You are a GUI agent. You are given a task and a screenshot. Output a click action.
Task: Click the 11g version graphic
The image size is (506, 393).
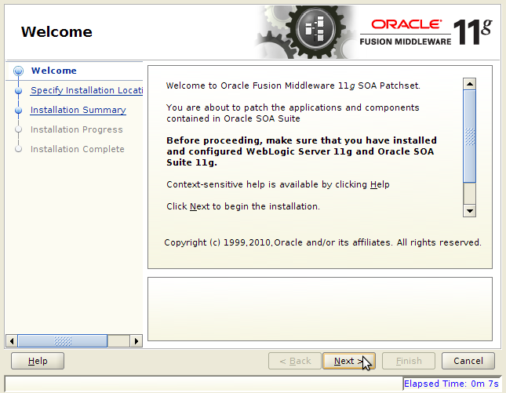coord(473,31)
